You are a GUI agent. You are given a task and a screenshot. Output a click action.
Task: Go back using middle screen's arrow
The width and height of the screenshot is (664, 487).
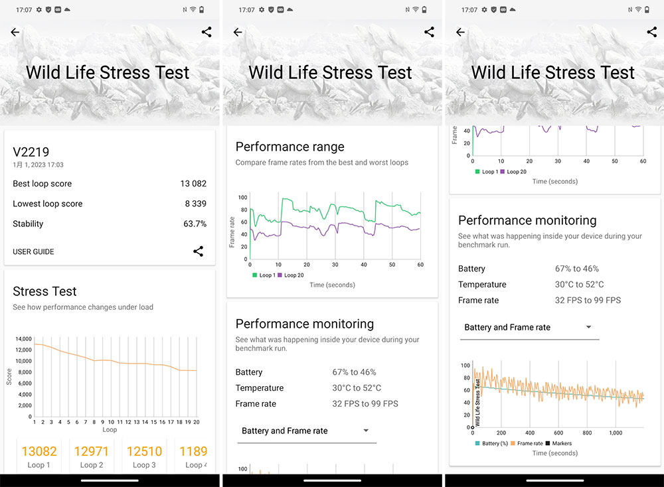238,32
